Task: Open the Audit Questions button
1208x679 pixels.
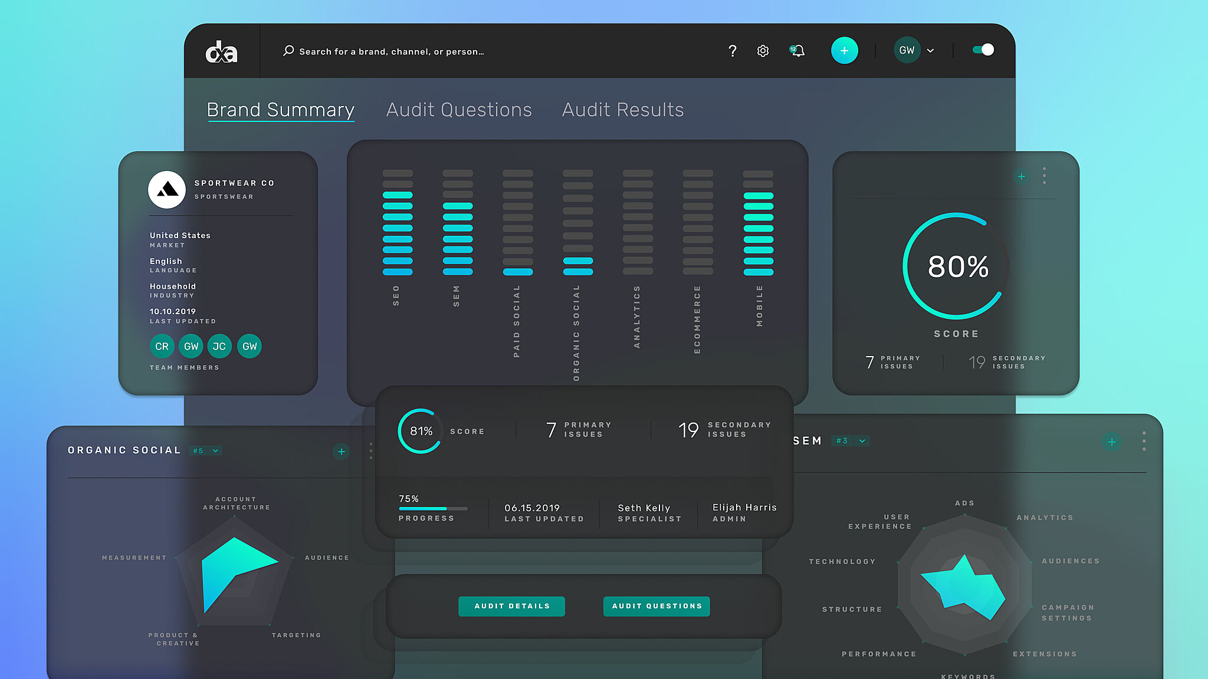Action: tap(656, 607)
